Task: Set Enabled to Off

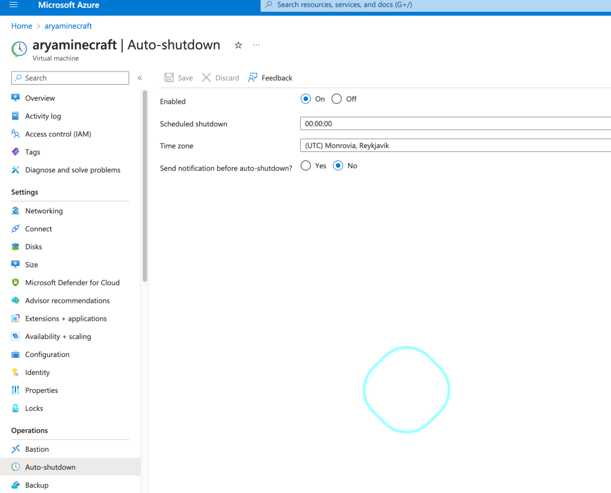Action: (337, 99)
